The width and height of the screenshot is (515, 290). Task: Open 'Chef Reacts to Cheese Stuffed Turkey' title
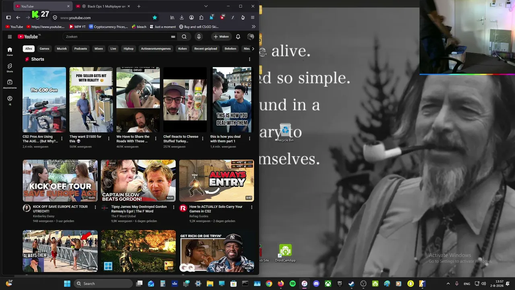181,139
